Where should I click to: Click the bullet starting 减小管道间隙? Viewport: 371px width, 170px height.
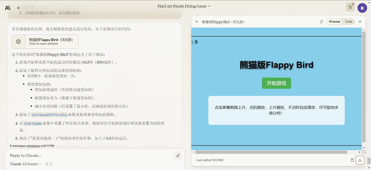click(x=81, y=106)
